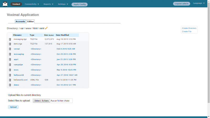Open the vernai directory

pos(17,49)
